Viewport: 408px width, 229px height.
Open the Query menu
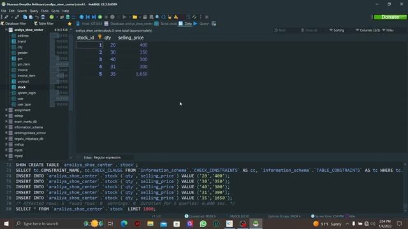(34, 11)
